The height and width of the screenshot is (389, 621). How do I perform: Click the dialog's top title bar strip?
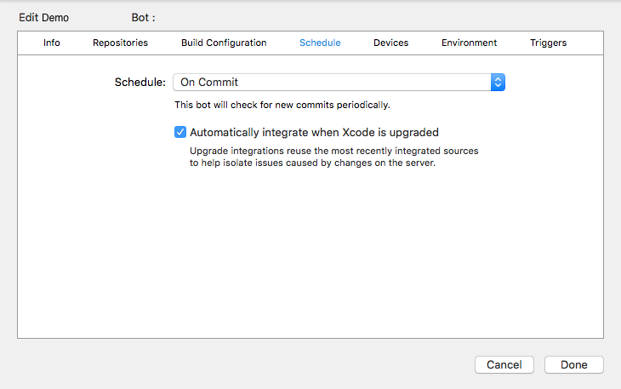[x=383, y=17]
